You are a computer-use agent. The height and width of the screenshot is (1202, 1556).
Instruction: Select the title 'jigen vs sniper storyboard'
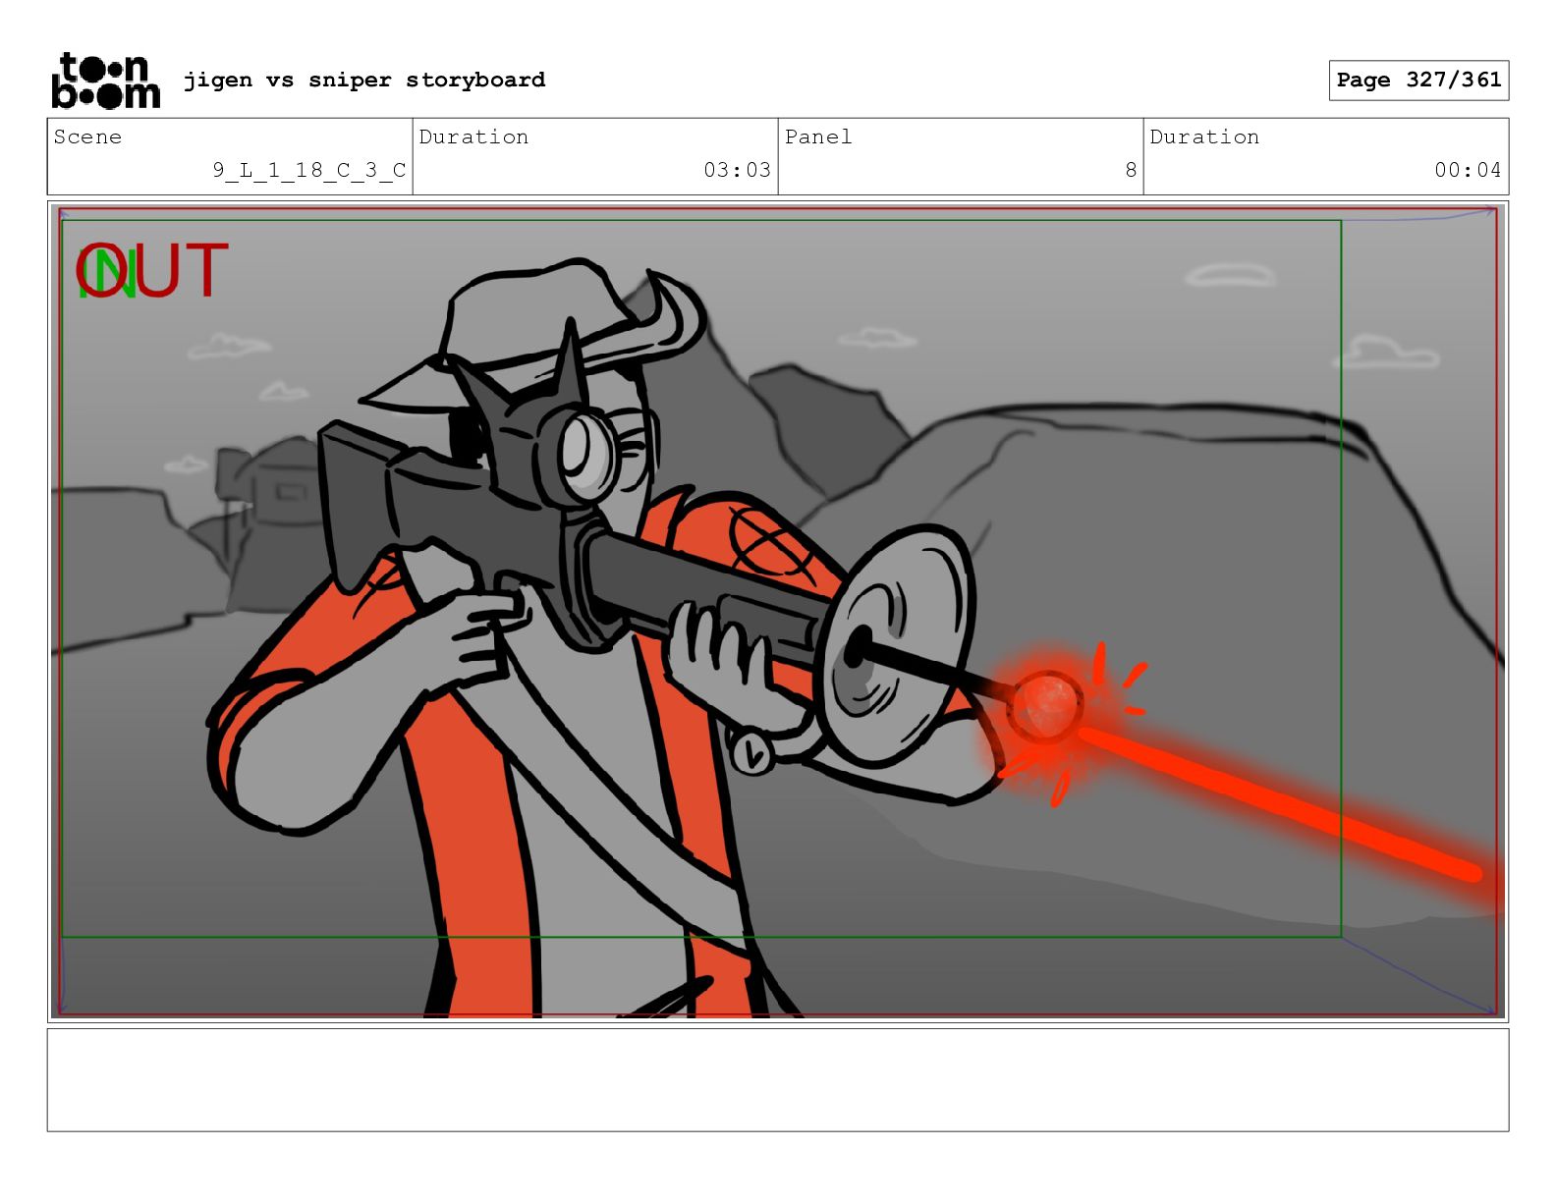(364, 80)
